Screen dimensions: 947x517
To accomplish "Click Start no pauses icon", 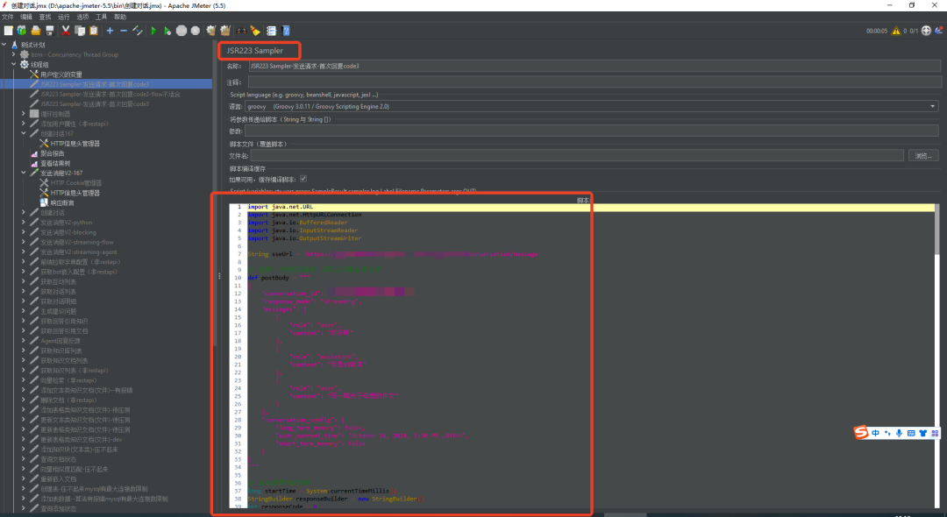I will [167, 31].
